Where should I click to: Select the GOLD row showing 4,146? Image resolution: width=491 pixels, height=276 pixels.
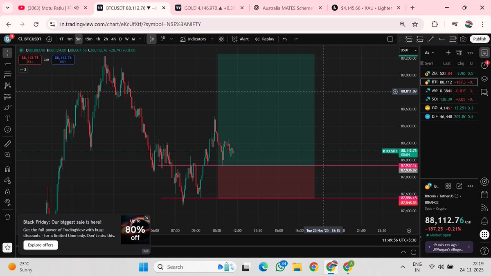[449, 108]
